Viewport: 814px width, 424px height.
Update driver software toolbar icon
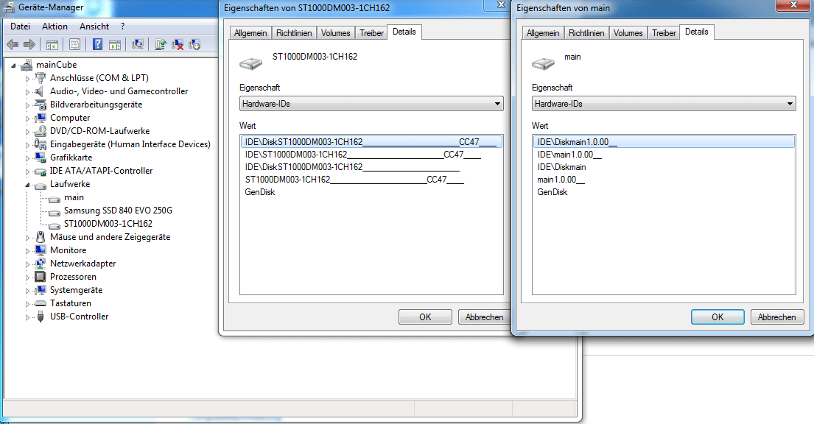point(161,45)
